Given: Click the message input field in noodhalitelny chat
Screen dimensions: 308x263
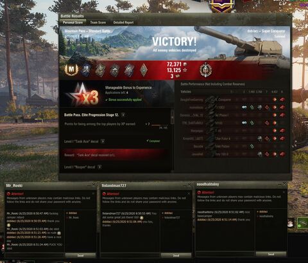Looking at the screenshot, I should [x=225, y=254].
